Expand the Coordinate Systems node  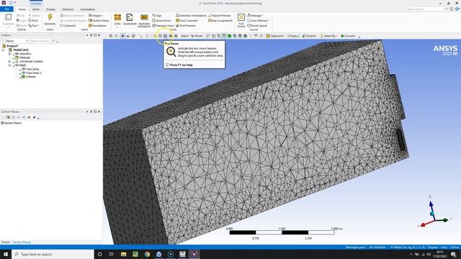(x=9, y=61)
